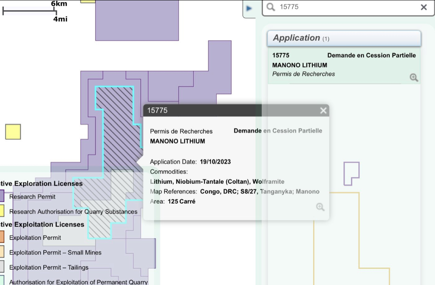The image size is (435, 285).
Task: Click the Tailings gray legend swatch
Action: click(2, 267)
